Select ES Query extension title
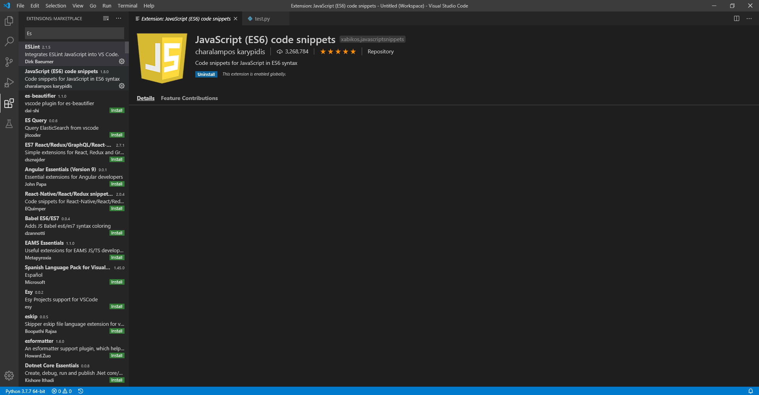 click(x=36, y=120)
